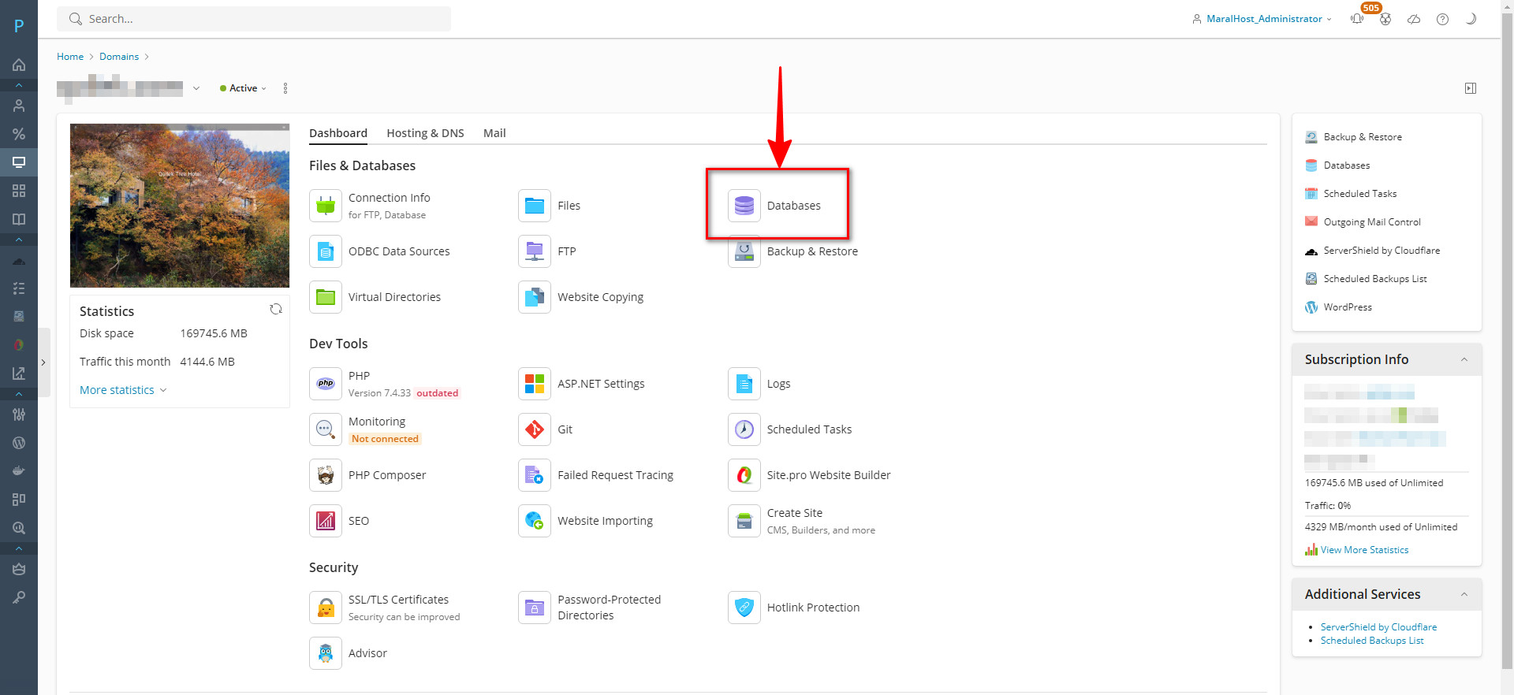Collapse the Subscription Info panel
Viewport: 1514px width, 695px height.
pyautogui.click(x=1464, y=359)
